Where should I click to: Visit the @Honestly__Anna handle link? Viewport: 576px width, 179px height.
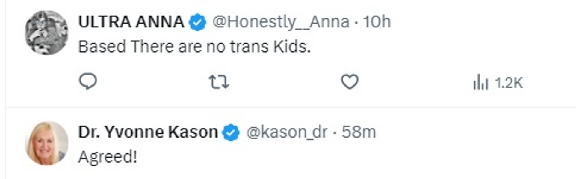pos(281,22)
